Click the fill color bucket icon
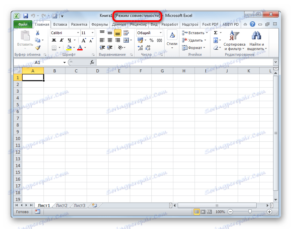Image resolution: width=292 pixels, height=229 pixels. pos(69,48)
